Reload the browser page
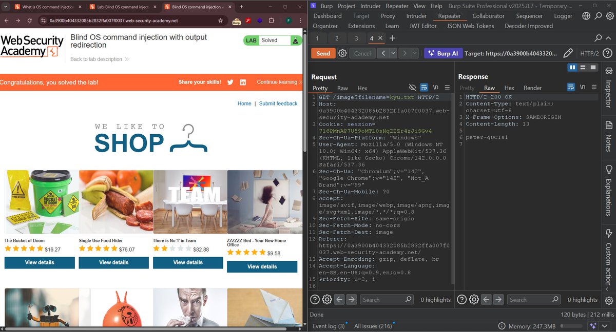 30,20
